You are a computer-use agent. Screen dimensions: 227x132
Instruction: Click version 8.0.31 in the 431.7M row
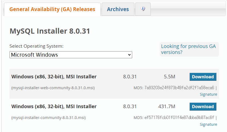tap(130, 107)
